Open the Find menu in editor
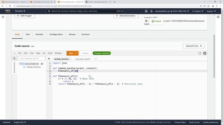 (x=32, y=53)
